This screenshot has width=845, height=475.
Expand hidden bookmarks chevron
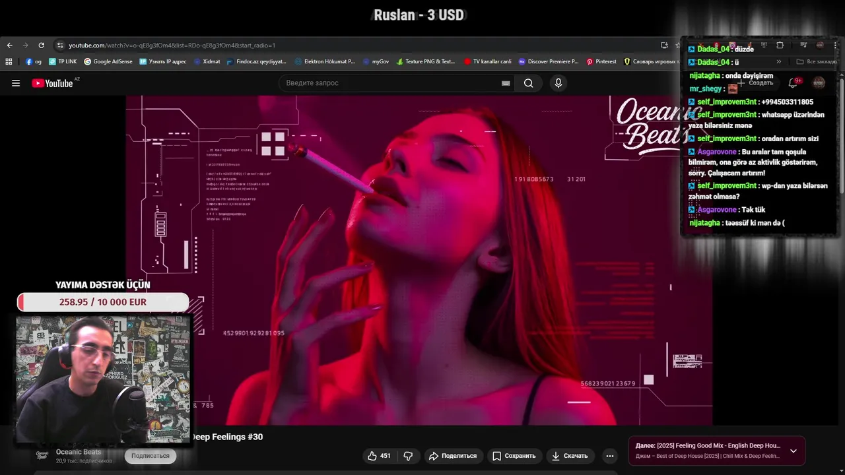pos(779,61)
